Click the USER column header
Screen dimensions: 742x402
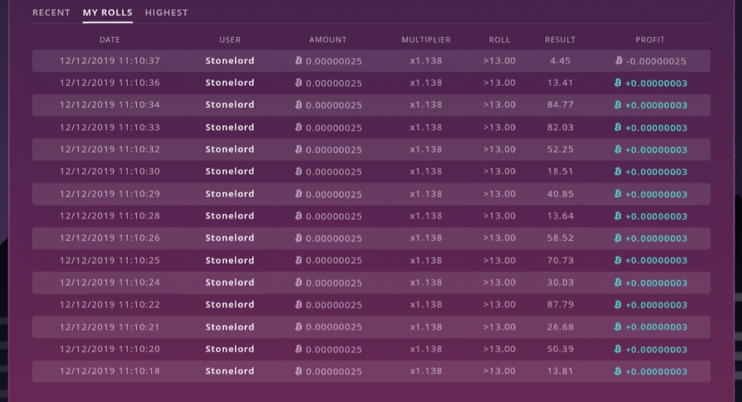click(230, 40)
